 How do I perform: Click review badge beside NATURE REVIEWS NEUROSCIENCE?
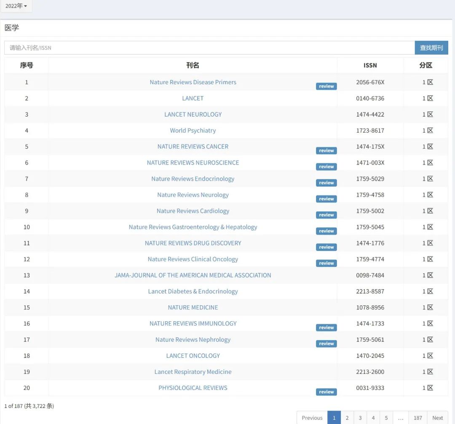pyautogui.click(x=326, y=167)
